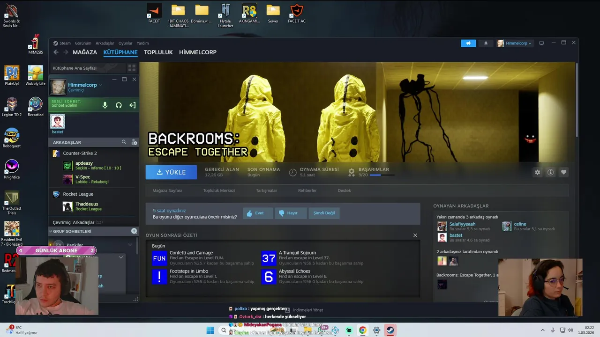The height and width of the screenshot is (337, 600).
Task: Toggle library grid view icon
Action: pos(132,68)
